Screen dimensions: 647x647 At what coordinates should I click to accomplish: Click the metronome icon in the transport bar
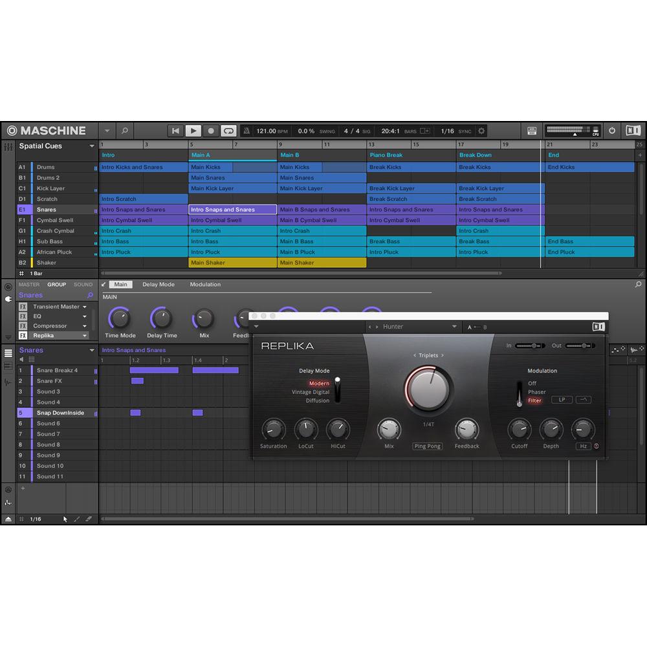coord(247,131)
